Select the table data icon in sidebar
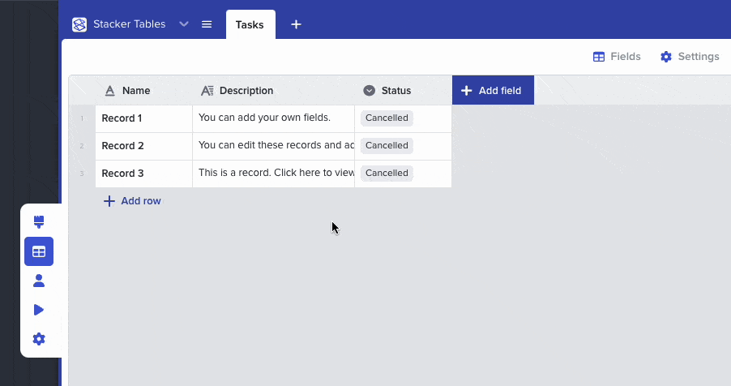 [x=39, y=251]
